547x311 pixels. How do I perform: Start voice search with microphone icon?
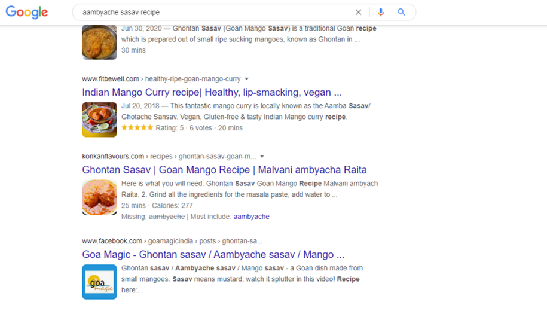click(381, 12)
